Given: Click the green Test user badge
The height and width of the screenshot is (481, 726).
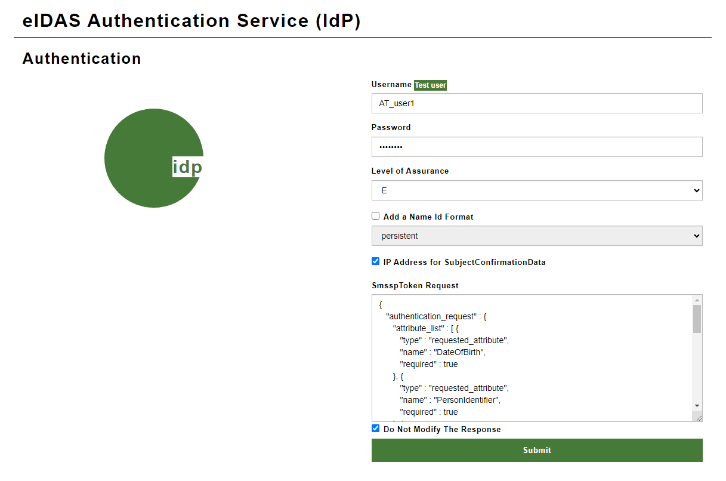Looking at the screenshot, I should 430,85.
